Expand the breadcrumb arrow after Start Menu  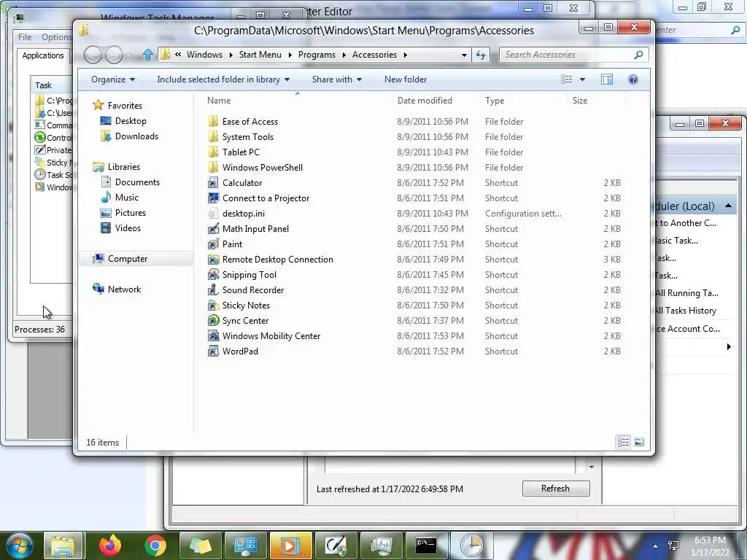pyautogui.click(x=290, y=55)
